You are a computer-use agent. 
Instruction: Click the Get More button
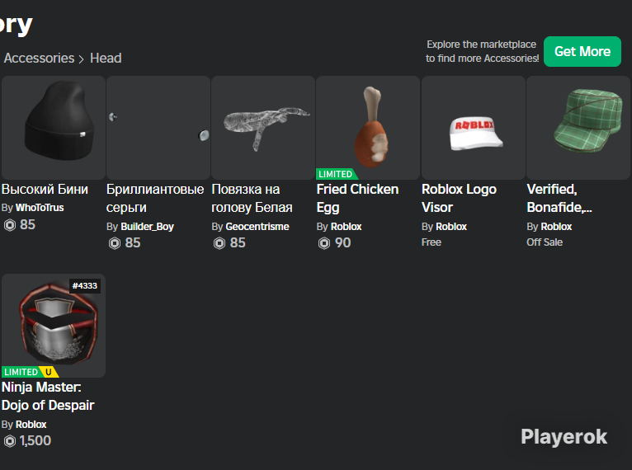(x=582, y=52)
